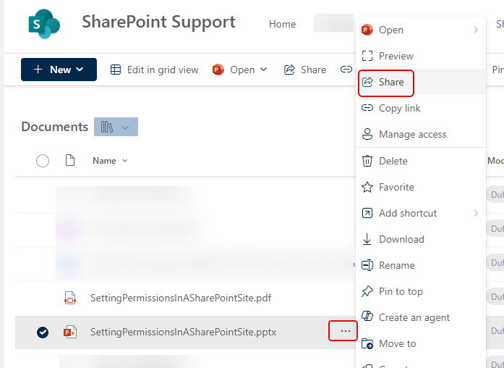The width and height of the screenshot is (504, 368).
Task: Click the three-dot more actions button
Action: (345, 331)
